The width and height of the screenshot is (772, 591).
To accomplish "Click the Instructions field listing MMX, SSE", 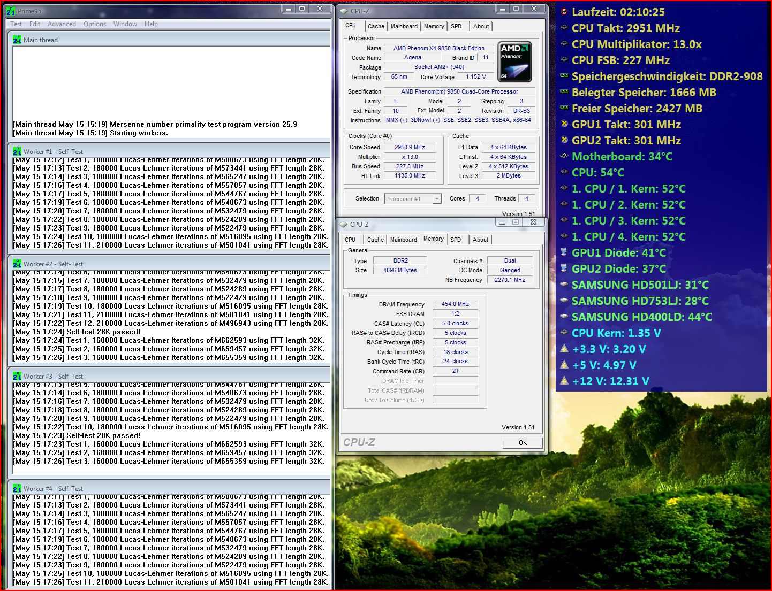I will (459, 120).
